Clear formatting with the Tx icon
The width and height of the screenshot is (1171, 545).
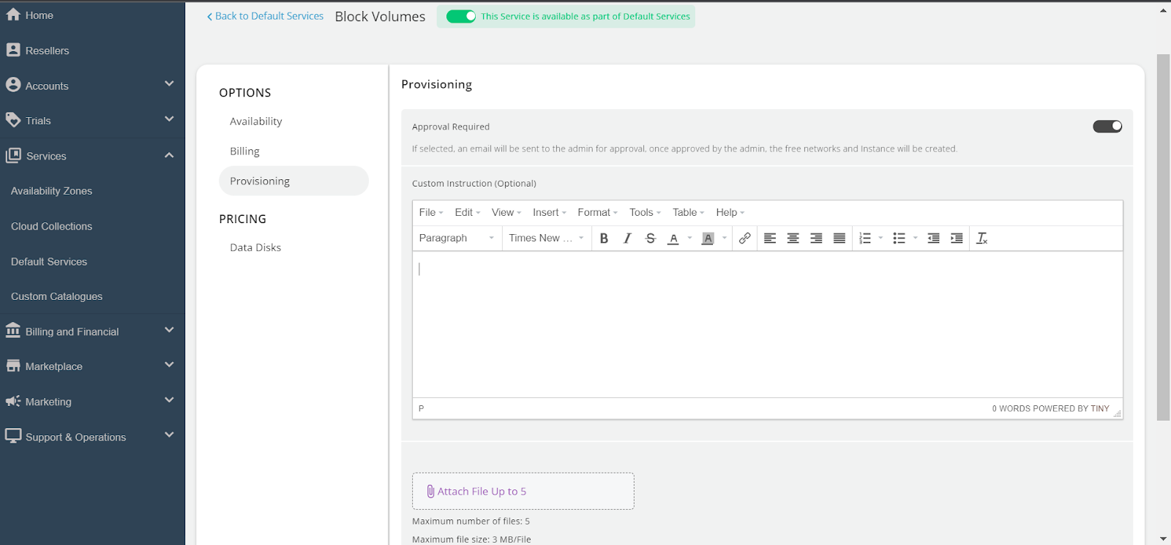[982, 238]
